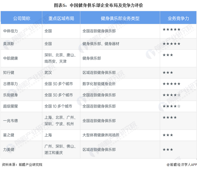This screenshot has width=197, height=170.
Task: Click the company name 力美健
Action: [8, 149]
